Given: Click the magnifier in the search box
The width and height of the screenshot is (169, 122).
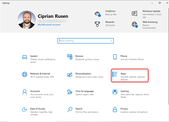Looking at the screenshot, I should coord(111,41).
